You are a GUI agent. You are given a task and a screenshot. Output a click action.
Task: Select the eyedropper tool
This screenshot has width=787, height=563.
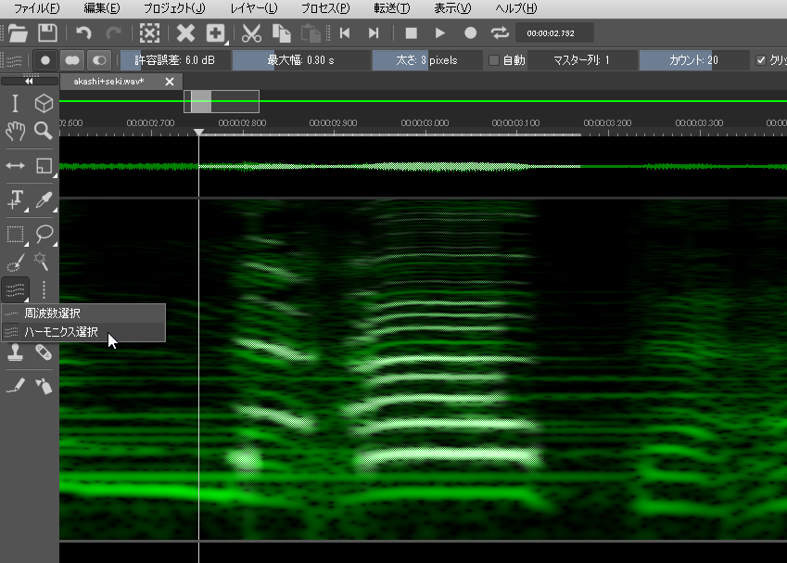pos(44,200)
